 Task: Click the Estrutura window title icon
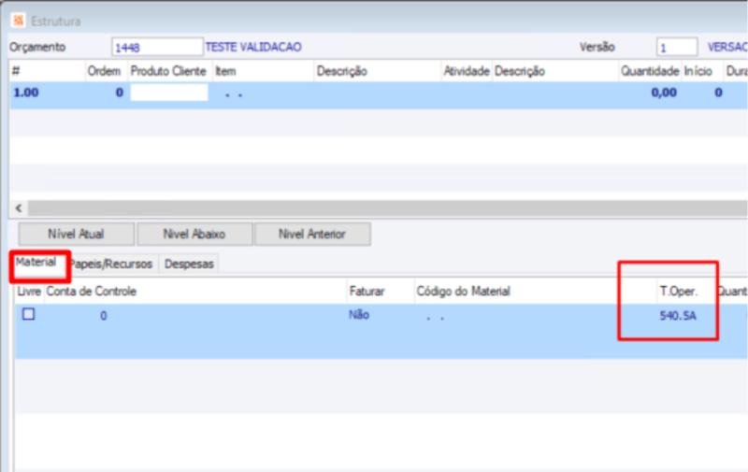point(19,21)
